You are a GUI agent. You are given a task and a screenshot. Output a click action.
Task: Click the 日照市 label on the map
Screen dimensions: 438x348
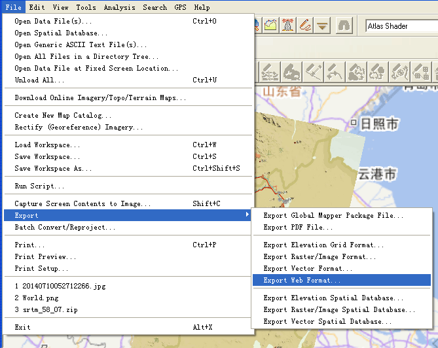tap(379, 124)
